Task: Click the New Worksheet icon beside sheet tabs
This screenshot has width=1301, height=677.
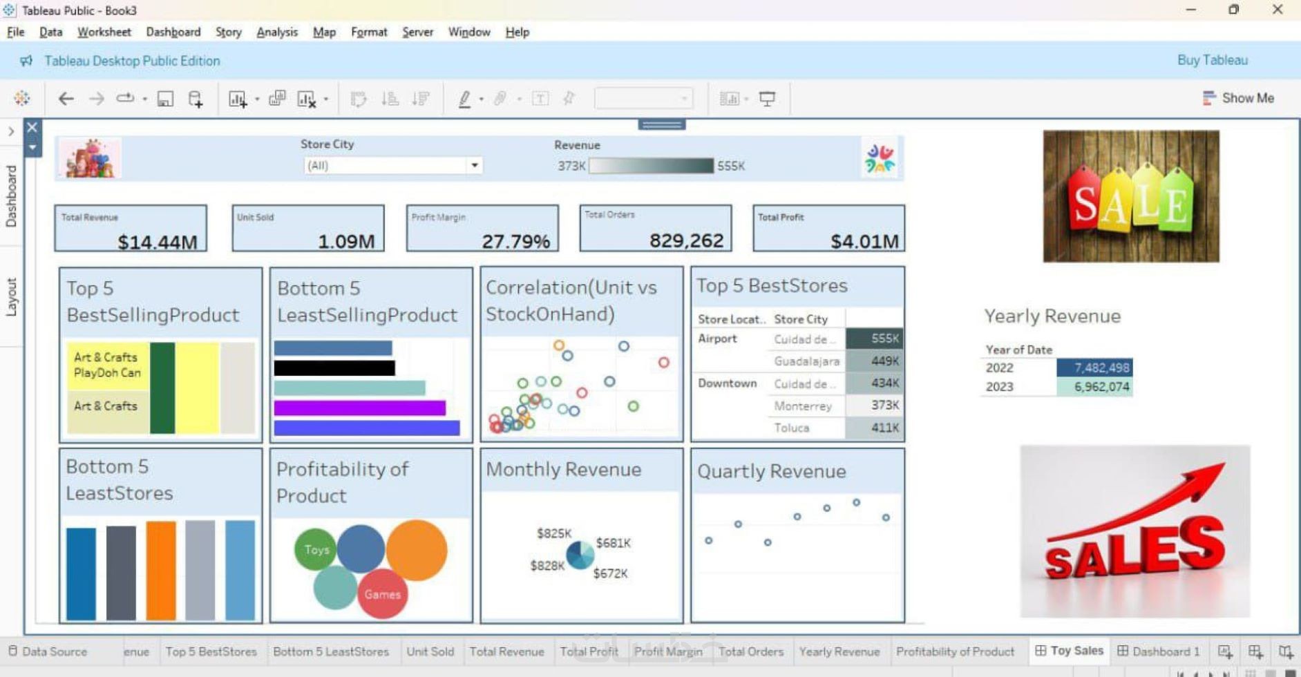Action: tap(1225, 651)
